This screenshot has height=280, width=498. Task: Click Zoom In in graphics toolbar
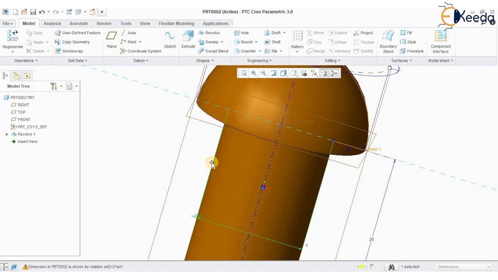tap(254, 73)
